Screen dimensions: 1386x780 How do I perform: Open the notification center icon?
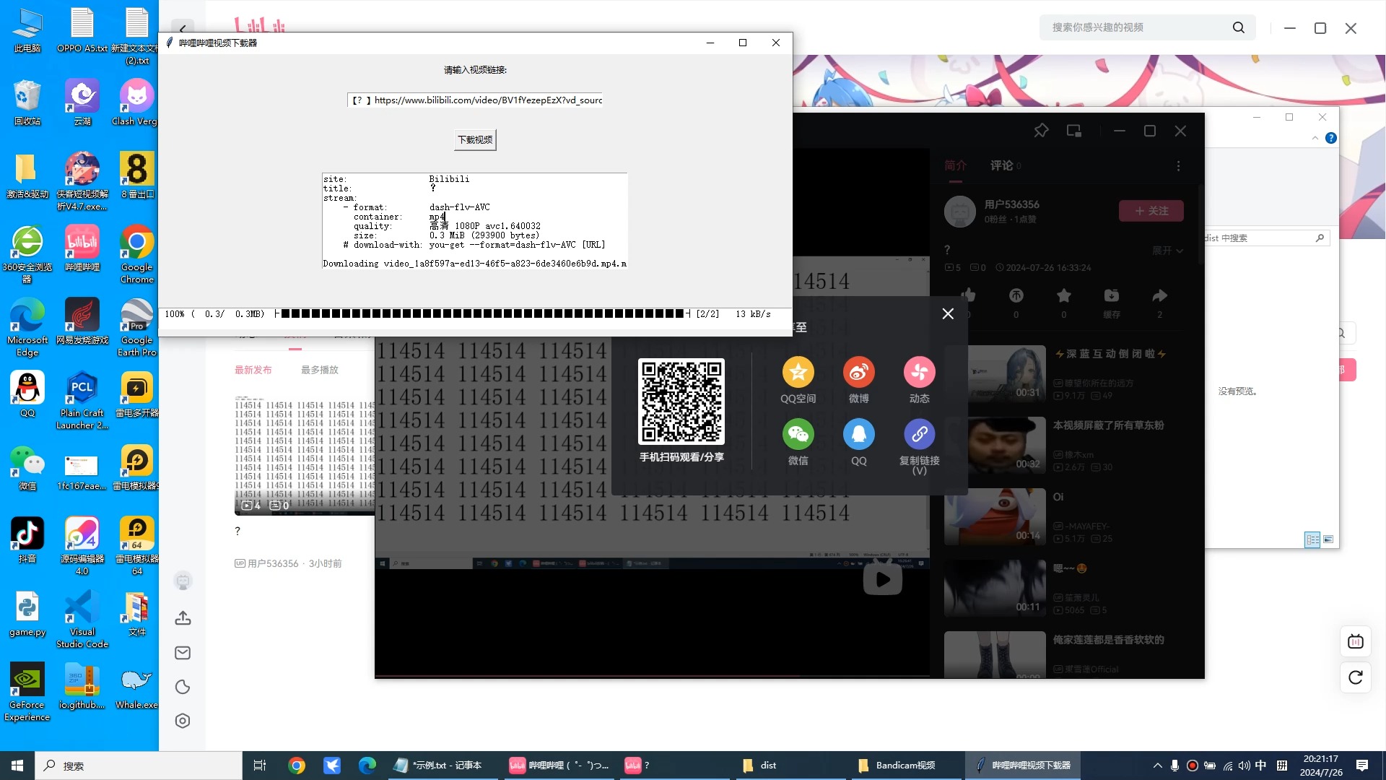click(1362, 766)
